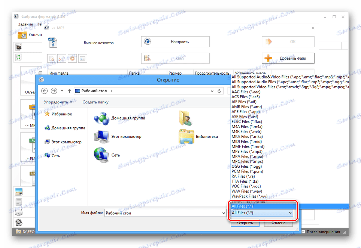Viewport: 361px width, 248px height.
Task: Select All Supported Audio&Video Files filter
Action: 290,77
